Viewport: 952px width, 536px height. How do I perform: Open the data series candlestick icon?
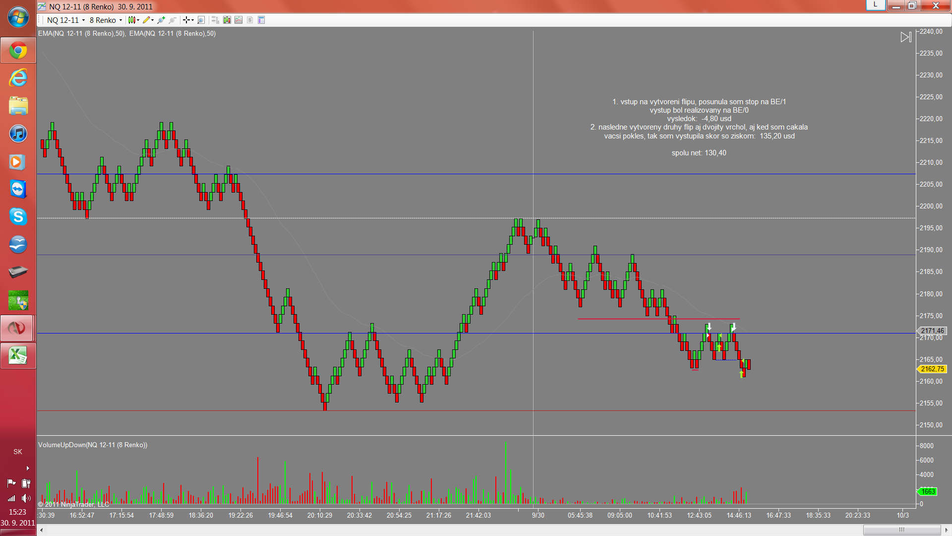(x=227, y=20)
